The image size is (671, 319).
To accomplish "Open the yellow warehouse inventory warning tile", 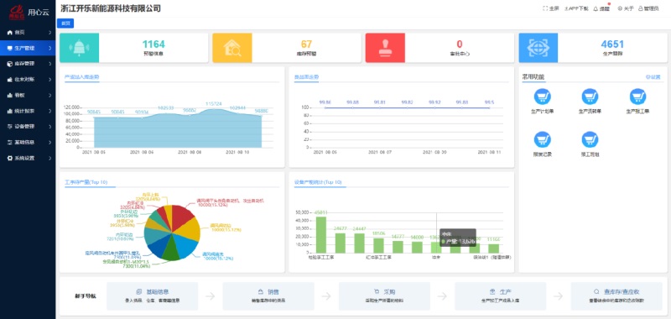I will tap(232, 48).
